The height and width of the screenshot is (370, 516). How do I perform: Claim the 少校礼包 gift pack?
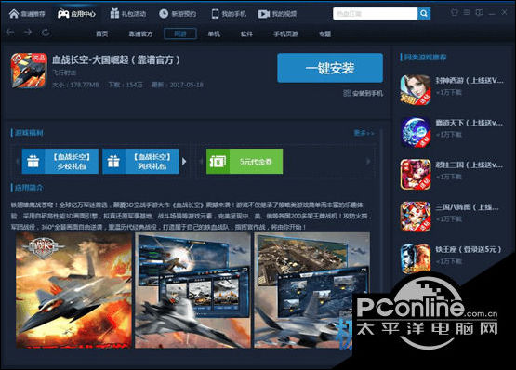tap(60, 162)
